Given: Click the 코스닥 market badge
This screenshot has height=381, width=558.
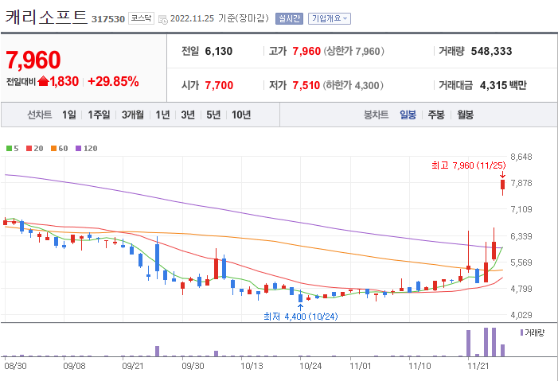Looking at the screenshot, I should click(x=141, y=18).
